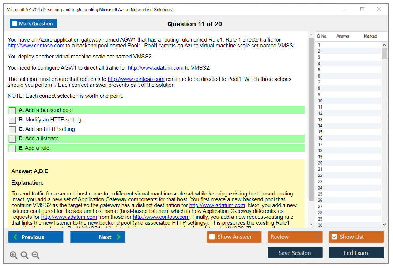393x268 pixels.
Task: Select option E Add a rule
Action: point(12,148)
